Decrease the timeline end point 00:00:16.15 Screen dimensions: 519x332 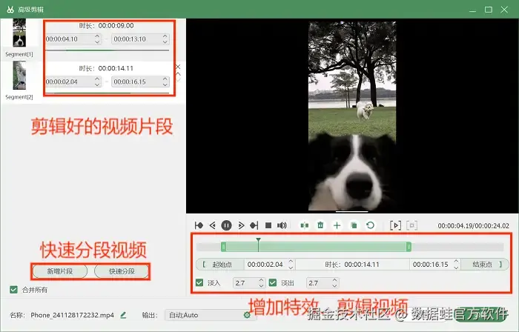457,268
